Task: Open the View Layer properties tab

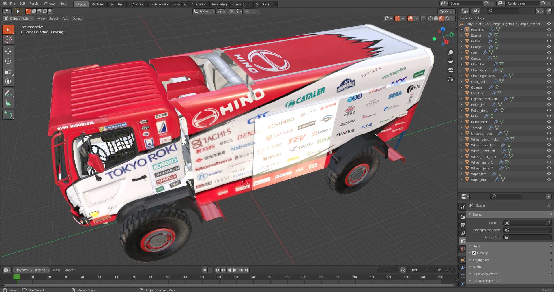Action: pyautogui.click(x=463, y=233)
